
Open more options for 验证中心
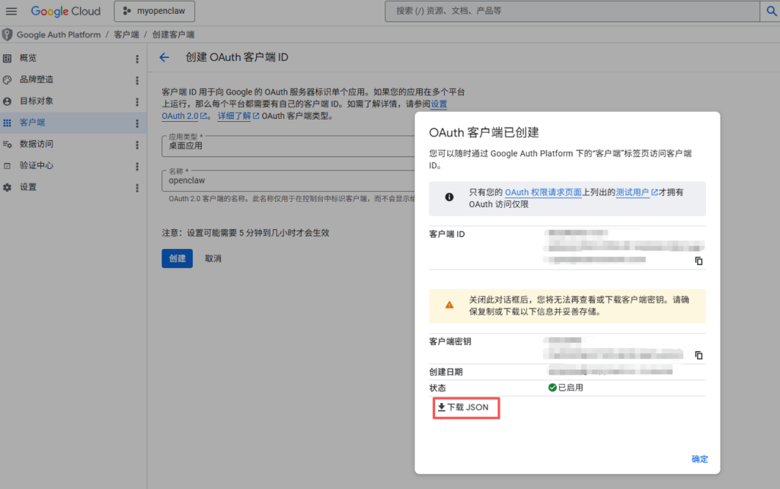(x=137, y=166)
